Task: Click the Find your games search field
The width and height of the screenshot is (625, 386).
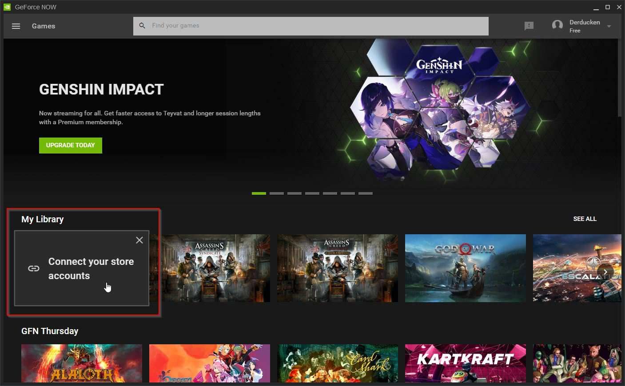Action: tap(311, 26)
